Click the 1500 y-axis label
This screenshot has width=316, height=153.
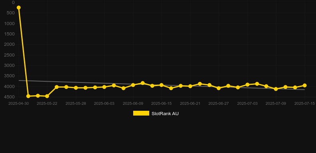(x=10, y=34)
